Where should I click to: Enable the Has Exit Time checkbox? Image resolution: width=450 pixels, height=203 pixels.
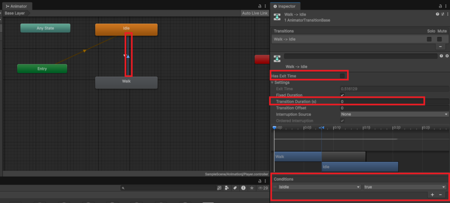tap(342, 76)
